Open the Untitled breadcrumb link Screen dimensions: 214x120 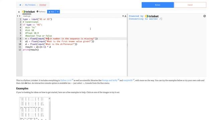tap(42, 5)
